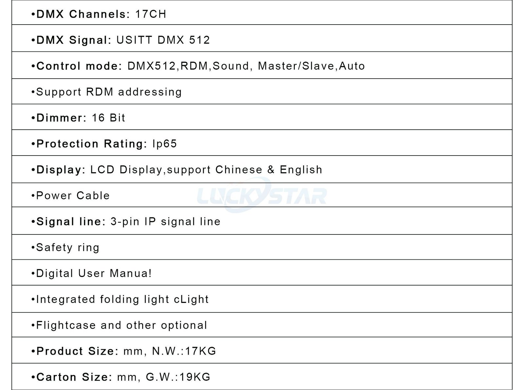Screen dimensions: 524x390
Task: Click the "Signal line" label
Action: pos(71,222)
